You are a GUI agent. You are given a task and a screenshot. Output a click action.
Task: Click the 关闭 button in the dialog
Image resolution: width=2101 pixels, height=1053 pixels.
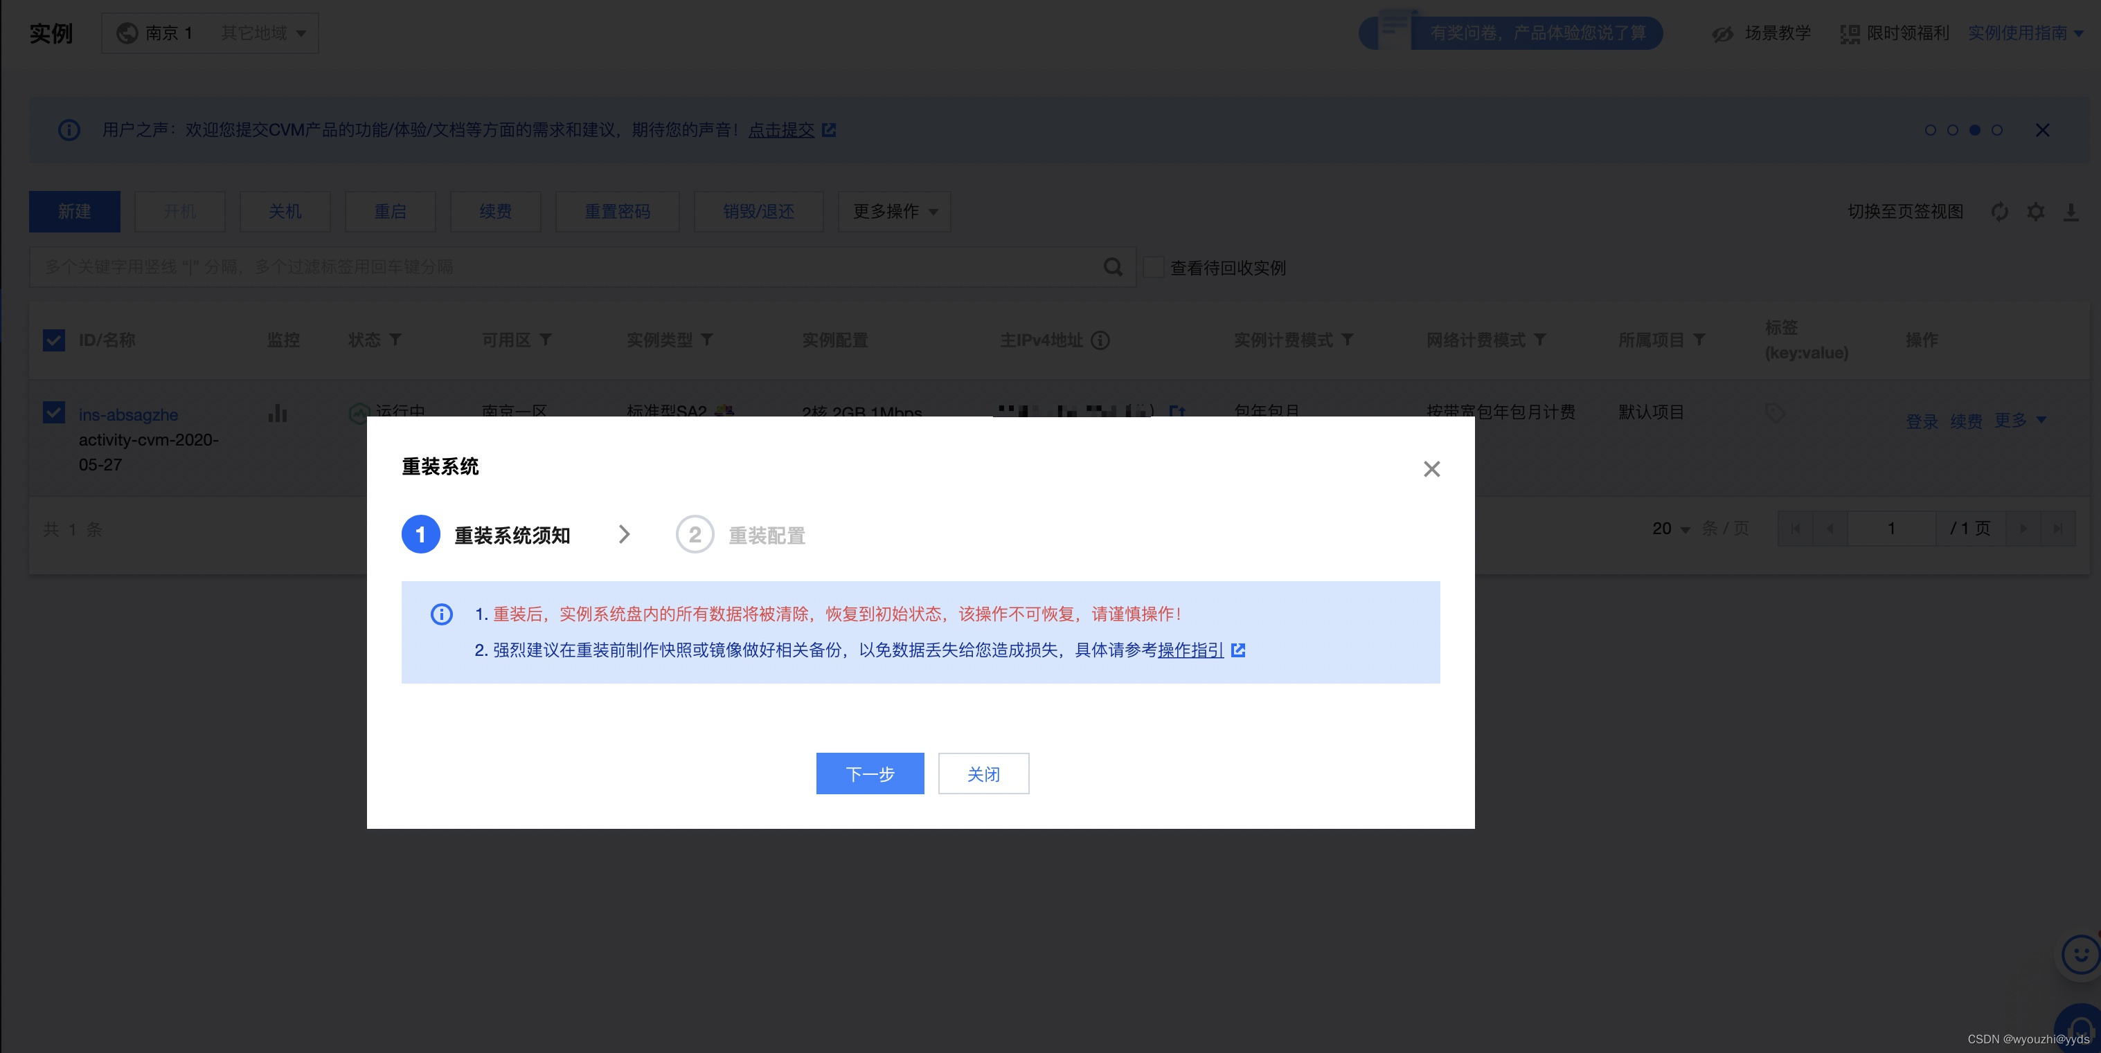(983, 773)
